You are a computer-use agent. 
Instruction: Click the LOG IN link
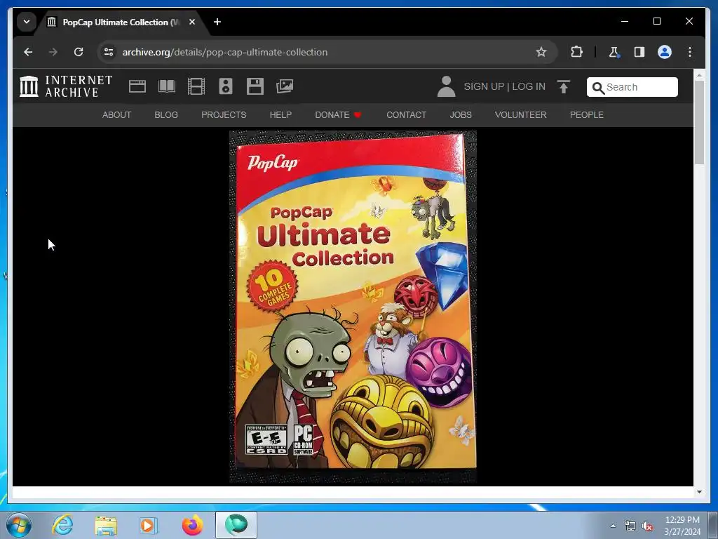(529, 86)
